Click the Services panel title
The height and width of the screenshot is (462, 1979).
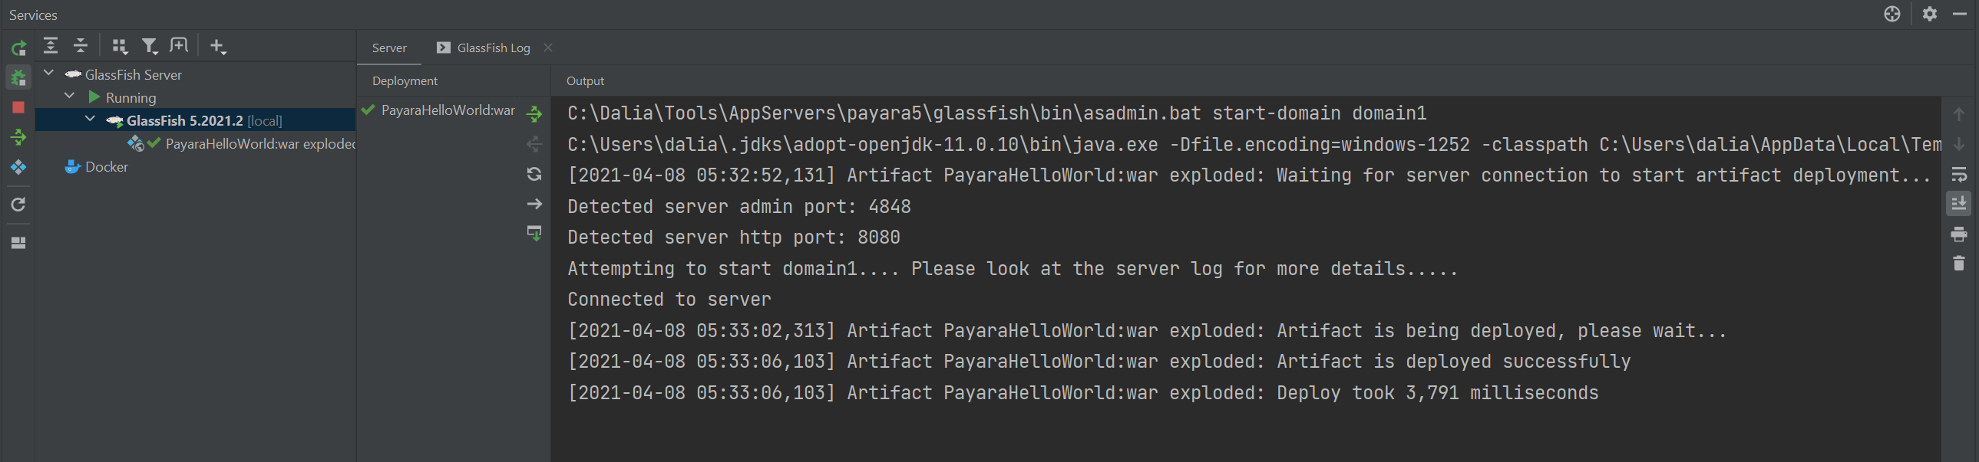pyautogui.click(x=33, y=15)
